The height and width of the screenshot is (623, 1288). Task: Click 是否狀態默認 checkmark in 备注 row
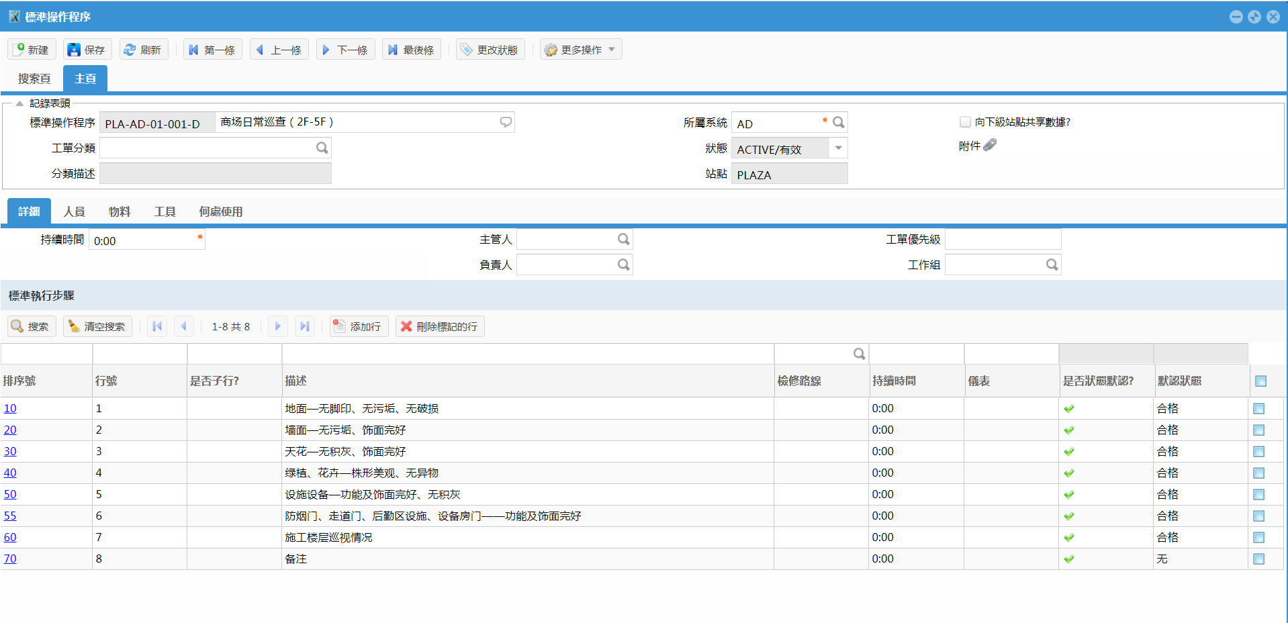pos(1069,559)
